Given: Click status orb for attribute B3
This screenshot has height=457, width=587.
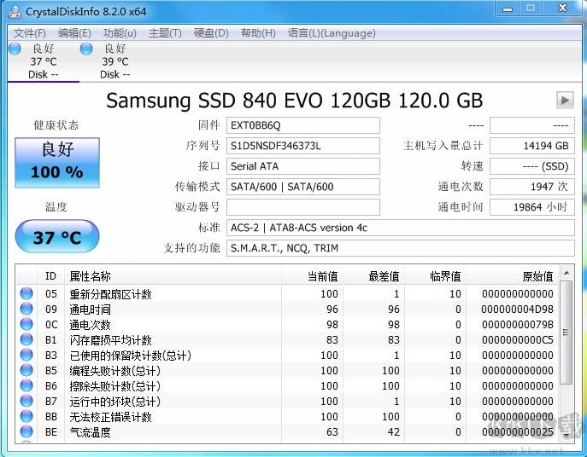Looking at the screenshot, I should coord(26,355).
